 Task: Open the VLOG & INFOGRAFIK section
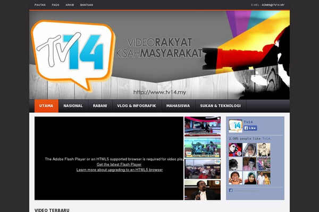(137, 105)
